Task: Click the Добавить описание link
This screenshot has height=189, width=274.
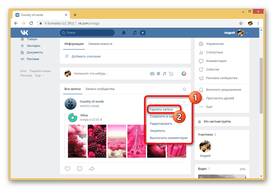Action: pos(86,56)
